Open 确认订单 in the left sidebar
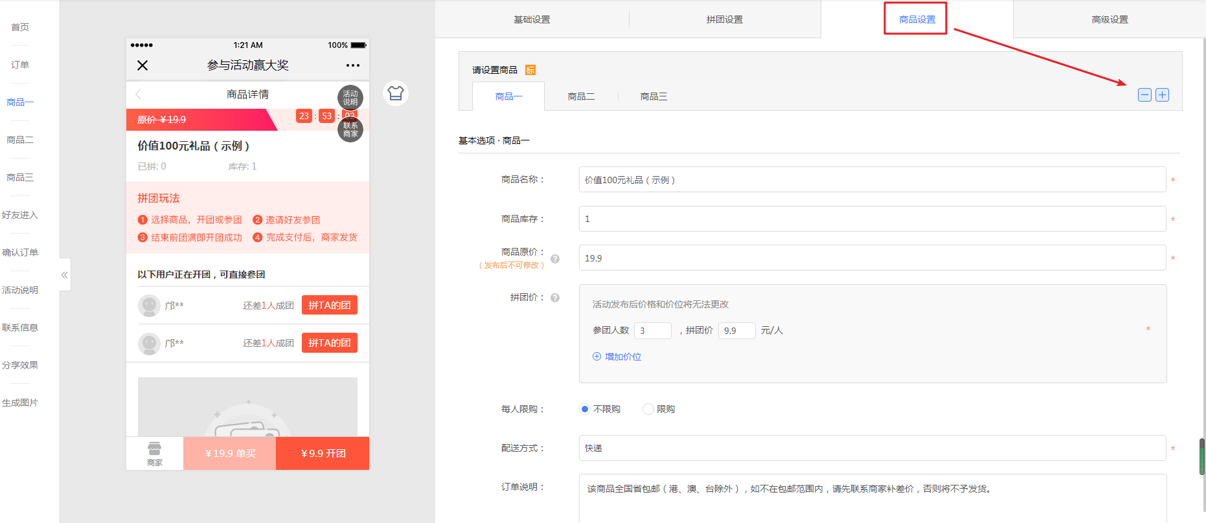Viewport: 1206px width, 523px height. pyautogui.click(x=20, y=252)
